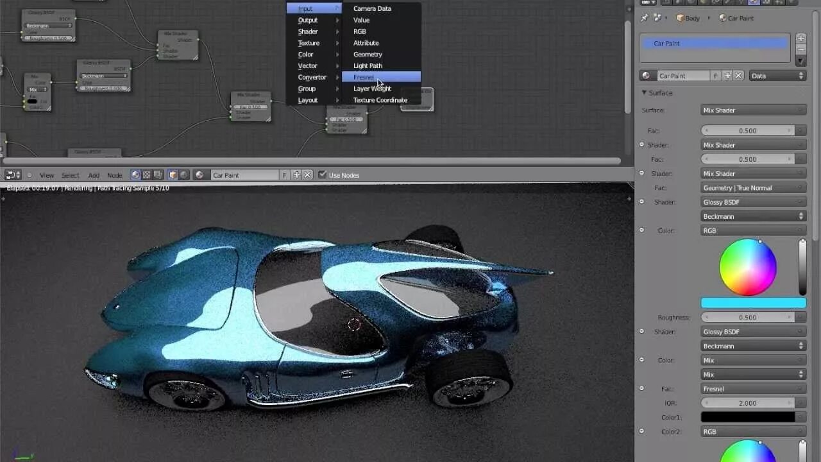Toggle the Use Nodes checkbox
821x462 pixels.
click(323, 175)
